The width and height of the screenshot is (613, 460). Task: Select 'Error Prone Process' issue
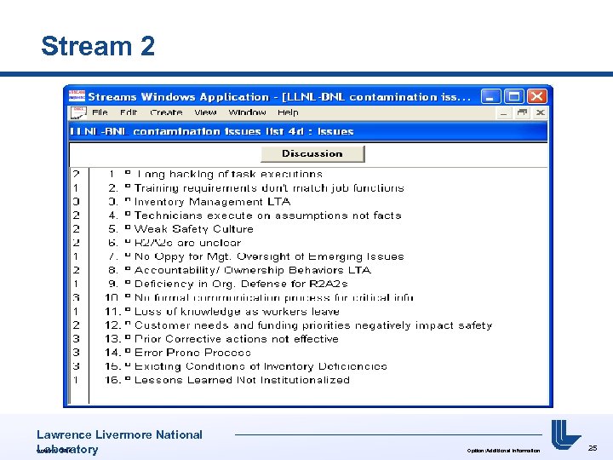[192, 353]
